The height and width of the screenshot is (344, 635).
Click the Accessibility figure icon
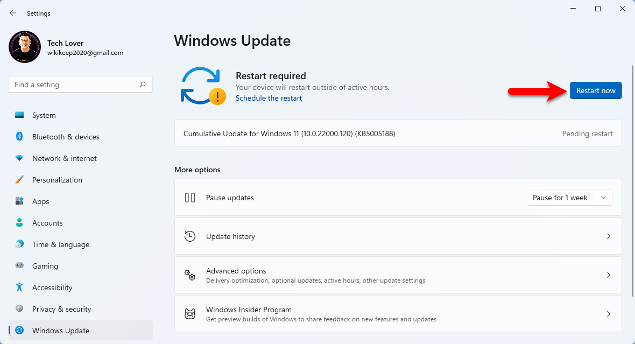[x=19, y=287]
